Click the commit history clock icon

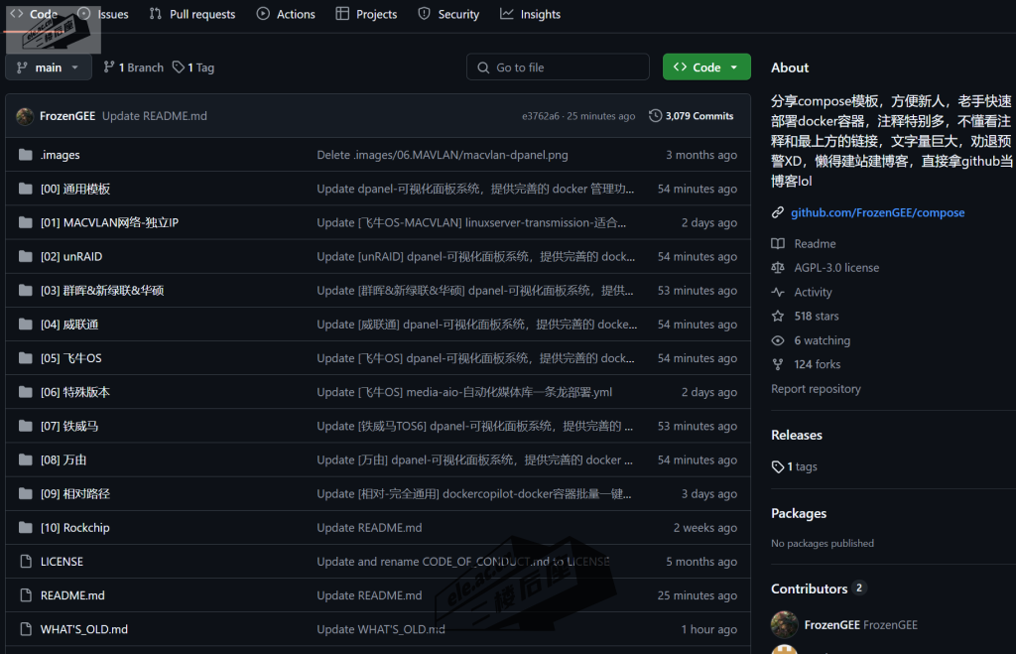click(655, 116)
